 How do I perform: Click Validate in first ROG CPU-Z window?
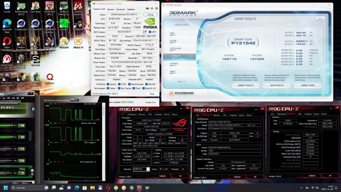coord(162,176)
